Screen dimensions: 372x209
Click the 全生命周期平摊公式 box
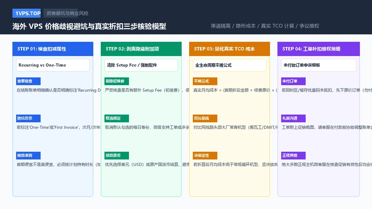(x=229, y=65)
